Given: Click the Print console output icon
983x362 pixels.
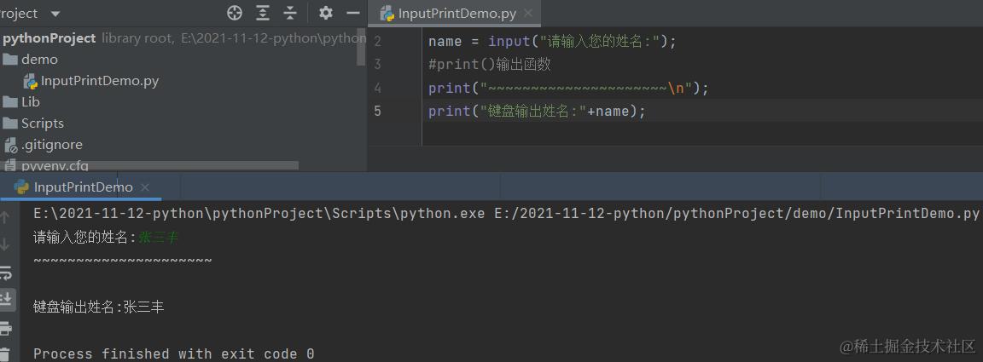Looking at the screenshot, I should [x=6, y=328].
